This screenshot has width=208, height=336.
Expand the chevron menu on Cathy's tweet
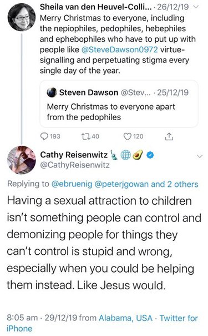point(199,156)
